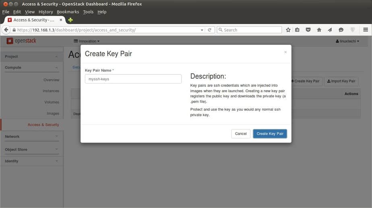Click the background Create Key Pair button

click(x=307, y=81)
